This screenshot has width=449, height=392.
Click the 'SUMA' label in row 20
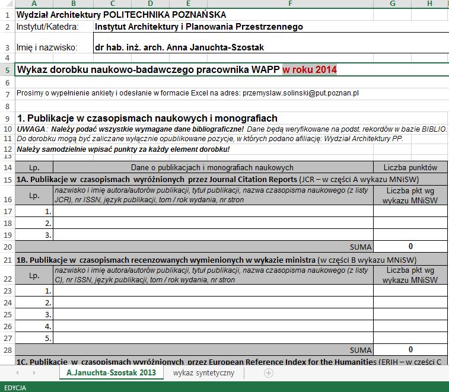(x=361, y=247)
